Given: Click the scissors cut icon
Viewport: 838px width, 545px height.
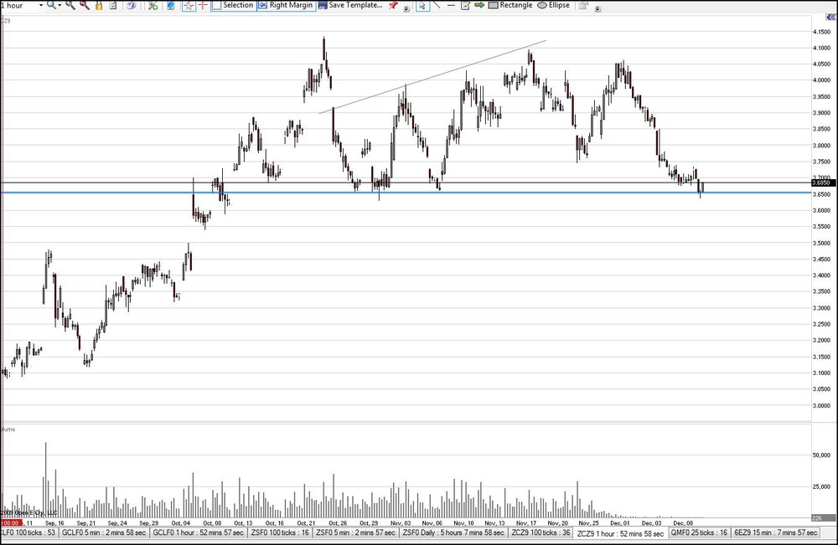Looking at the screenshot, I should click(x=153, y=5).
